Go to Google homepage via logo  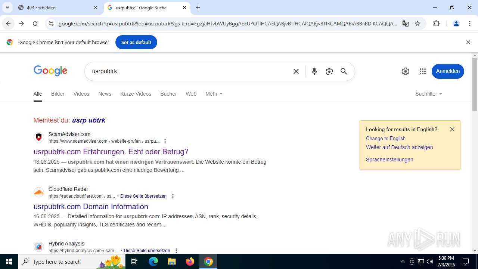pyautogui.click(x=50, y=71)
